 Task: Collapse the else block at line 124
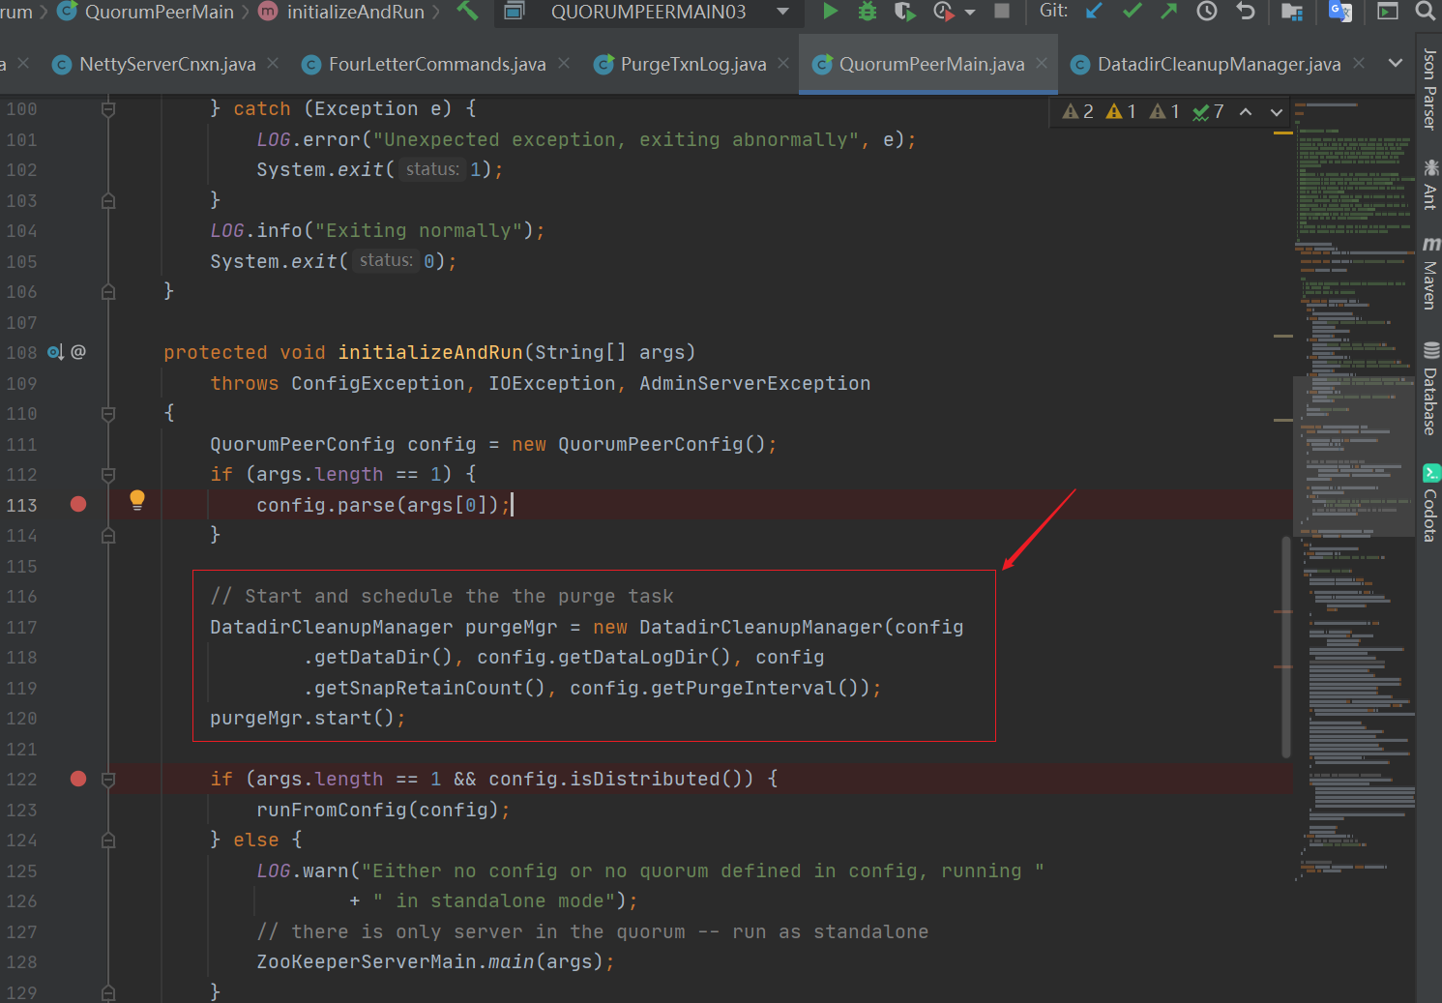point(108,841)
